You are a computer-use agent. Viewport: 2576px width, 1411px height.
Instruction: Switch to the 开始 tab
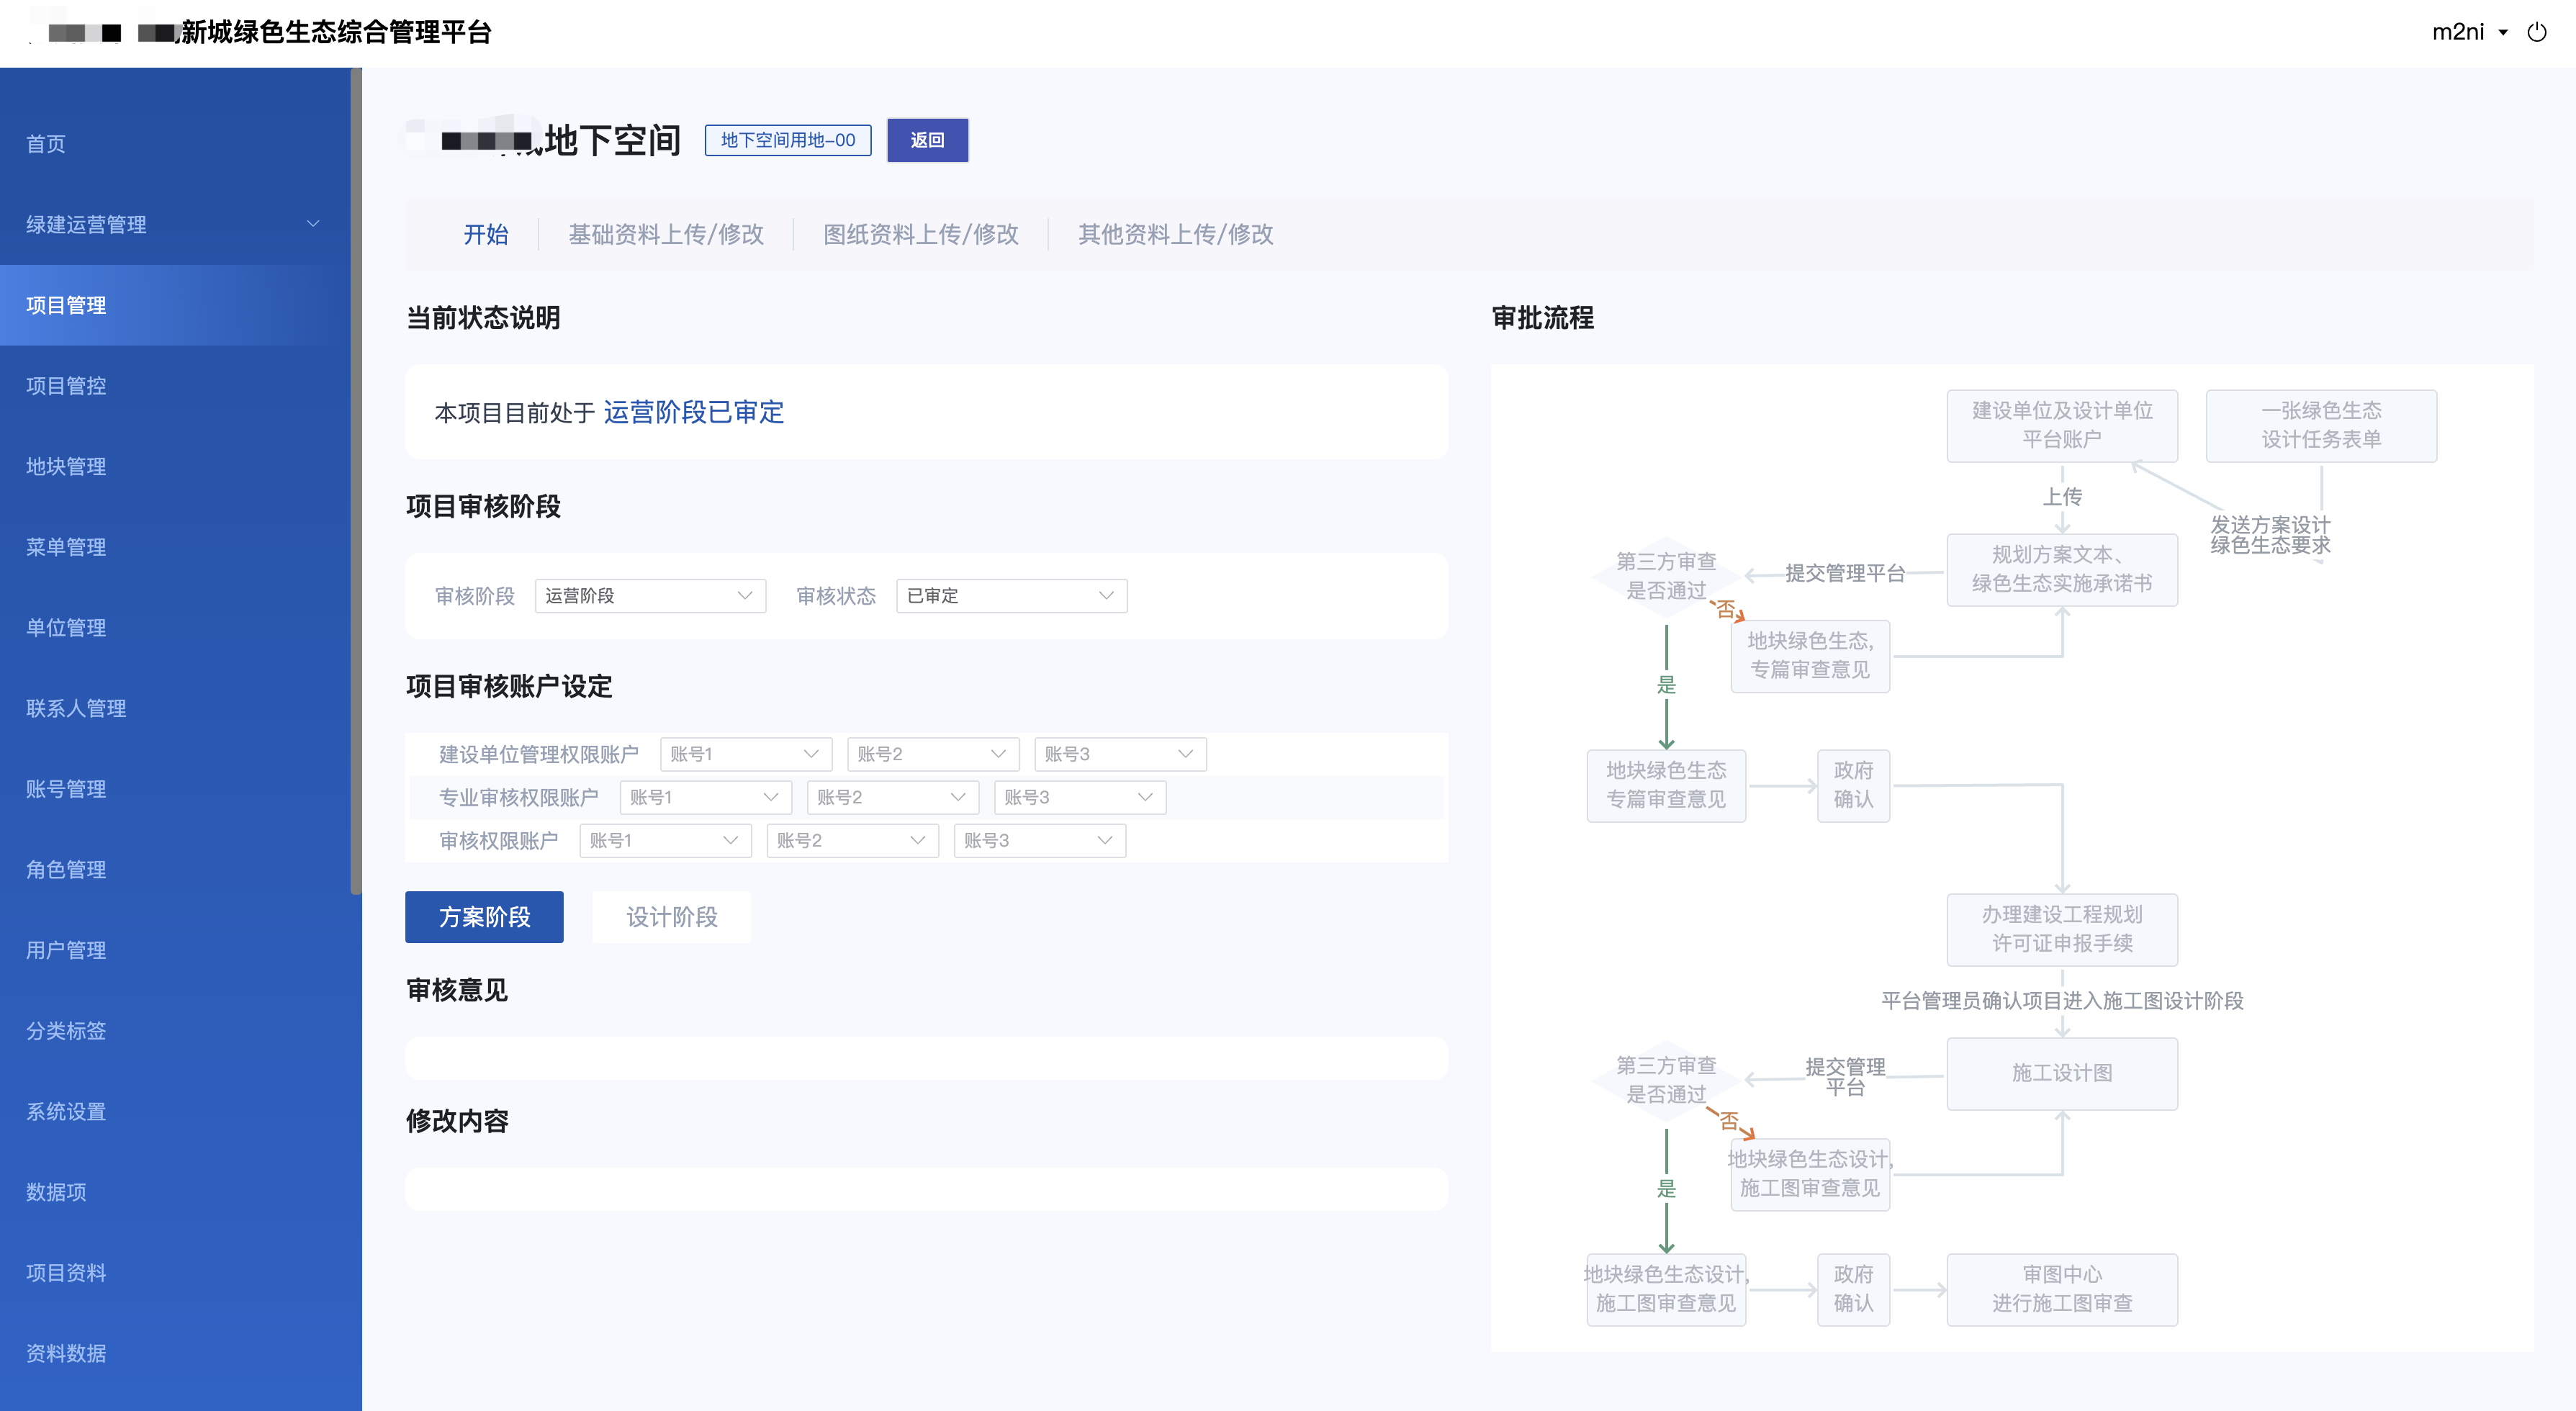click(486, 234)
